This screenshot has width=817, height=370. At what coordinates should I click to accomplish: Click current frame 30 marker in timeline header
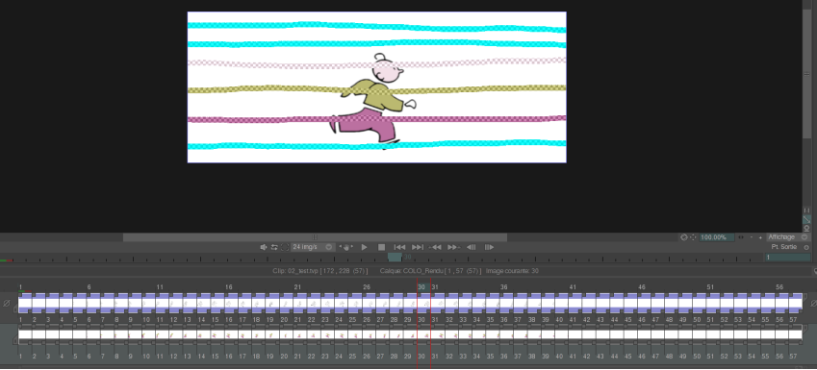(421, 286)
